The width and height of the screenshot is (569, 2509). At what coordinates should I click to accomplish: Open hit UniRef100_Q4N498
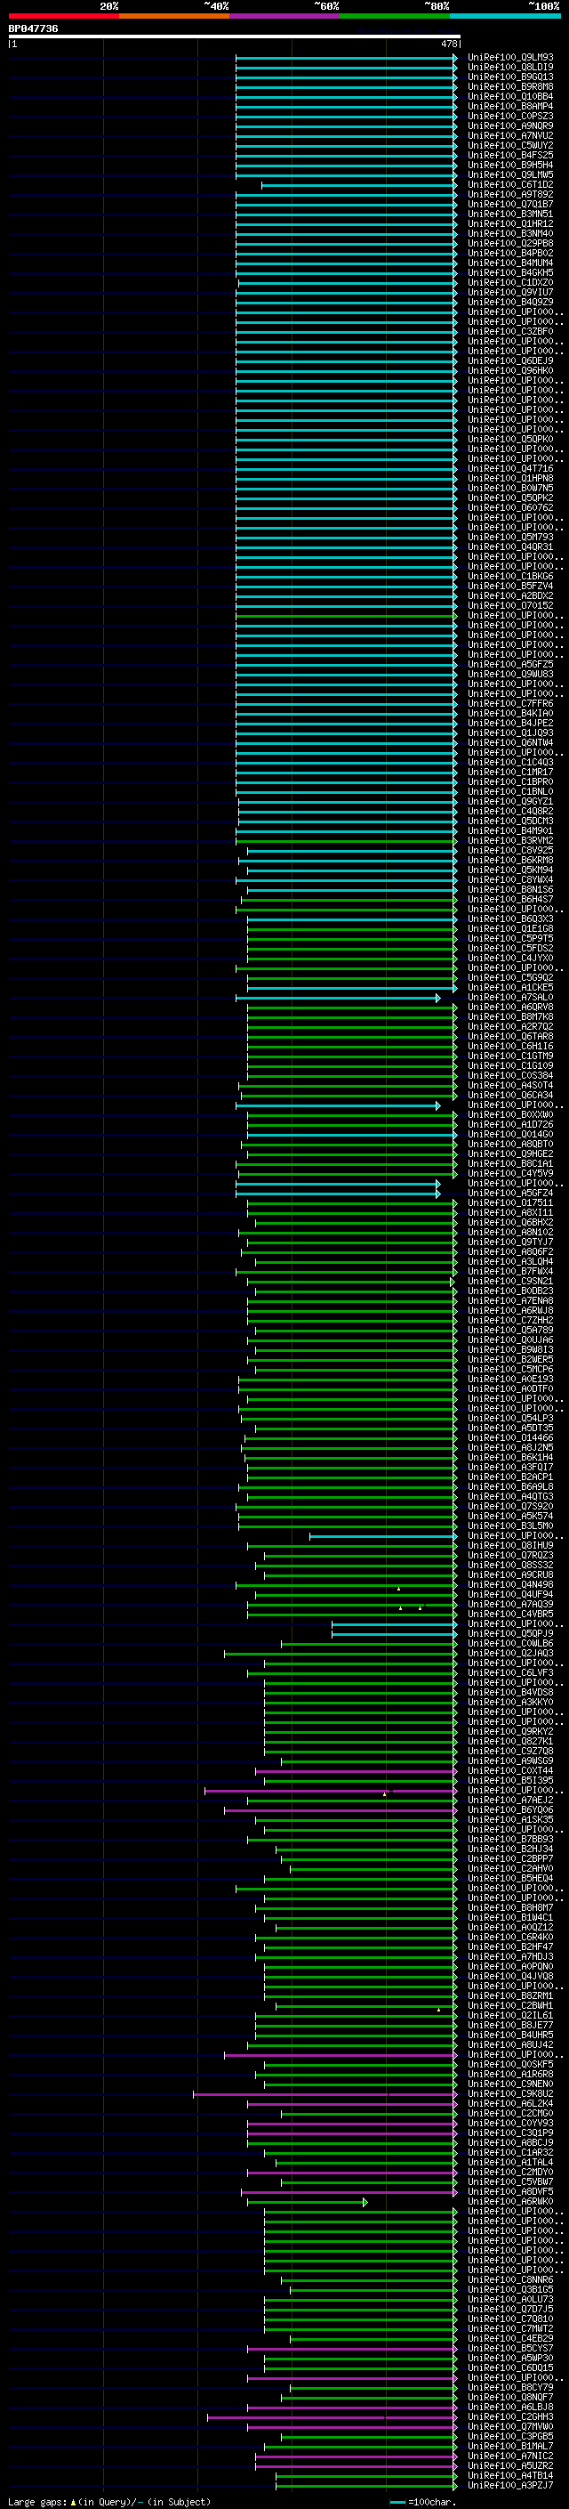click(510, 1584)
